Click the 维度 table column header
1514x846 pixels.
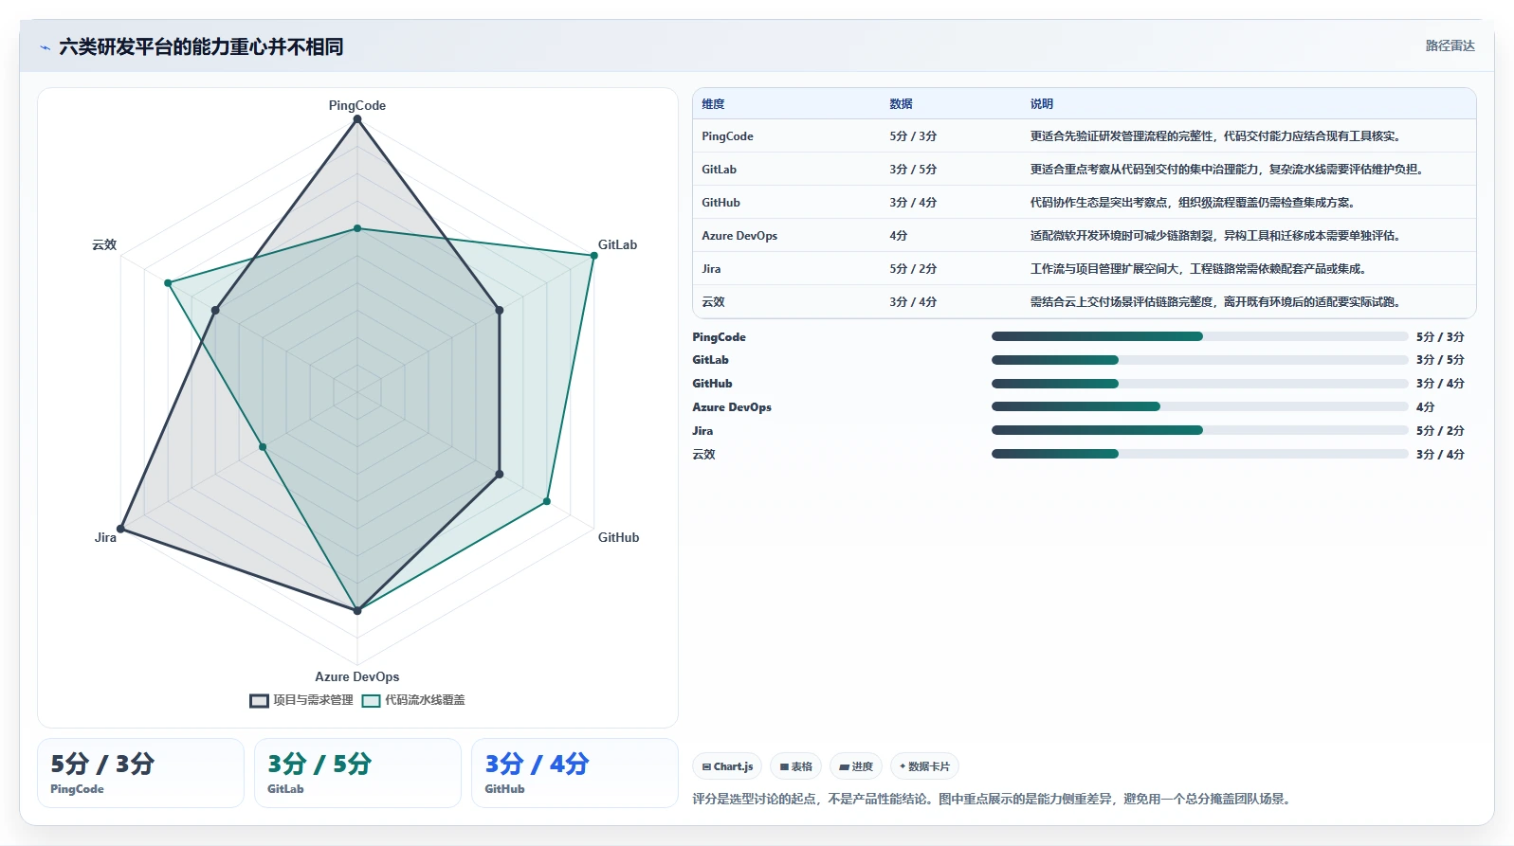pos(713,104)
